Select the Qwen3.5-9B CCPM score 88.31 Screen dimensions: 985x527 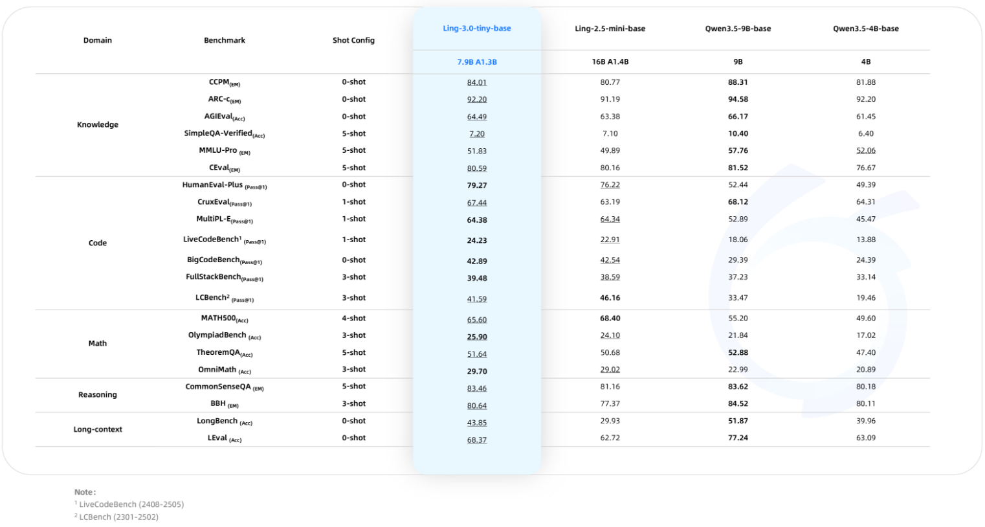[738, 82]
